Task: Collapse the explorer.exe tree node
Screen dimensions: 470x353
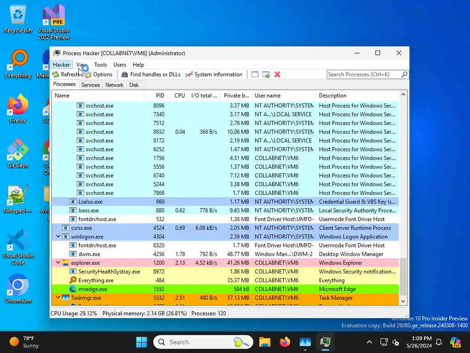Action: [58, 262]
